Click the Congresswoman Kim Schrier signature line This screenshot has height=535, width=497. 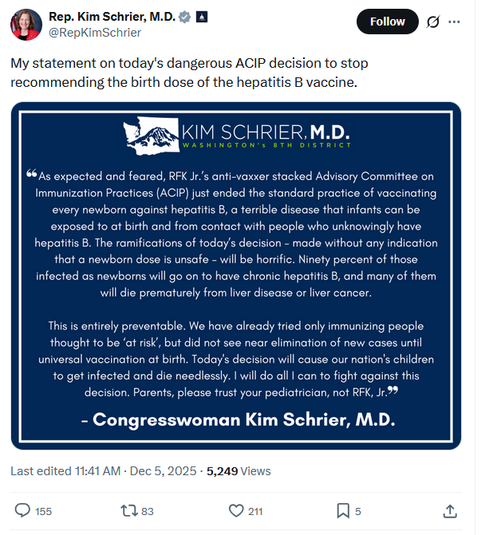[238, 419]
